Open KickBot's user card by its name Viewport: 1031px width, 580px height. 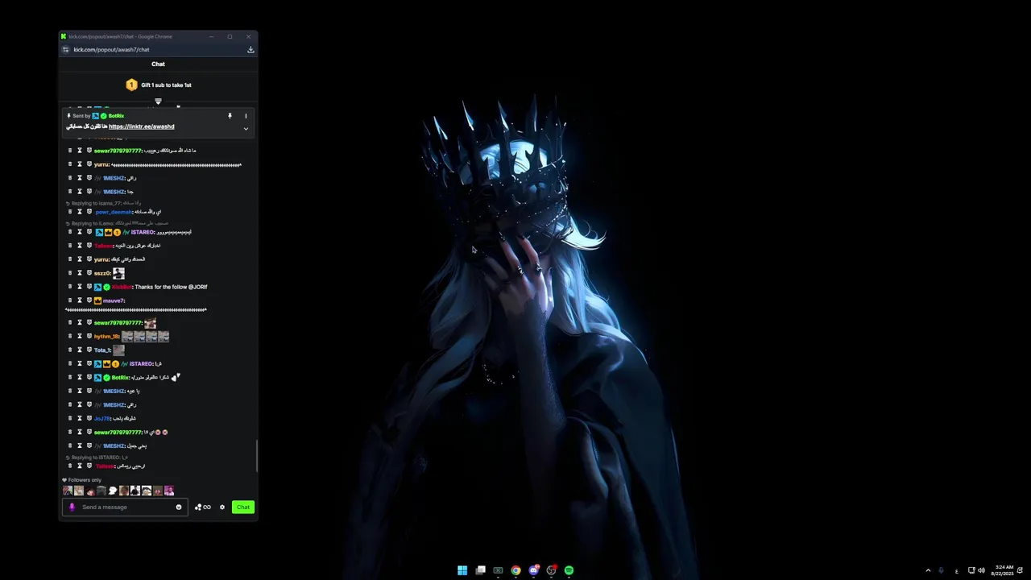[122, 287]
